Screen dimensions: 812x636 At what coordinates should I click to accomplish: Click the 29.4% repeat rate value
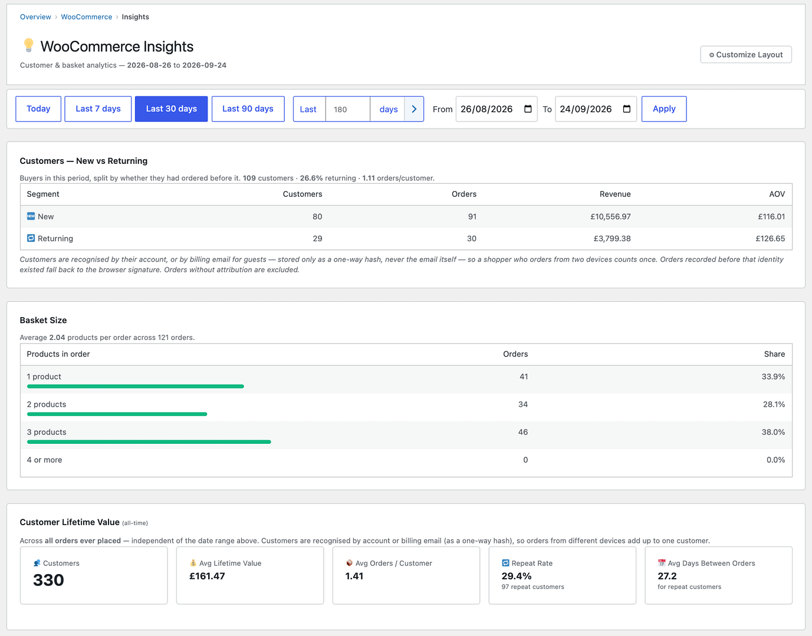point(517,576)
